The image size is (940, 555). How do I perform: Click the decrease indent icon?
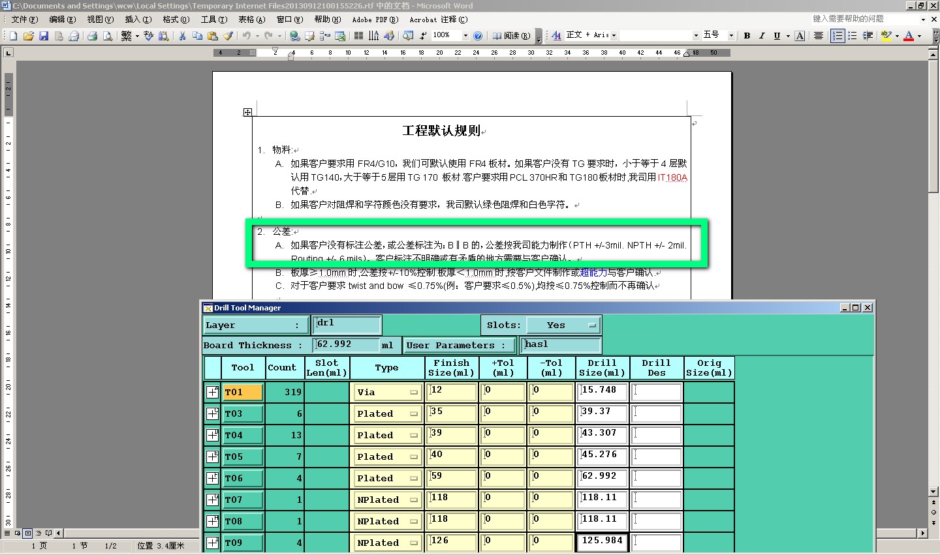pos(868,36)
